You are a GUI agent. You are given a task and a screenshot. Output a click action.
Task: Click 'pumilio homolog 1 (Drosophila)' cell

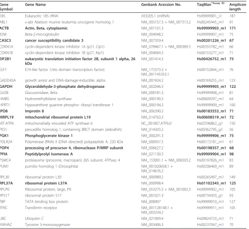(x=51, y=166)
